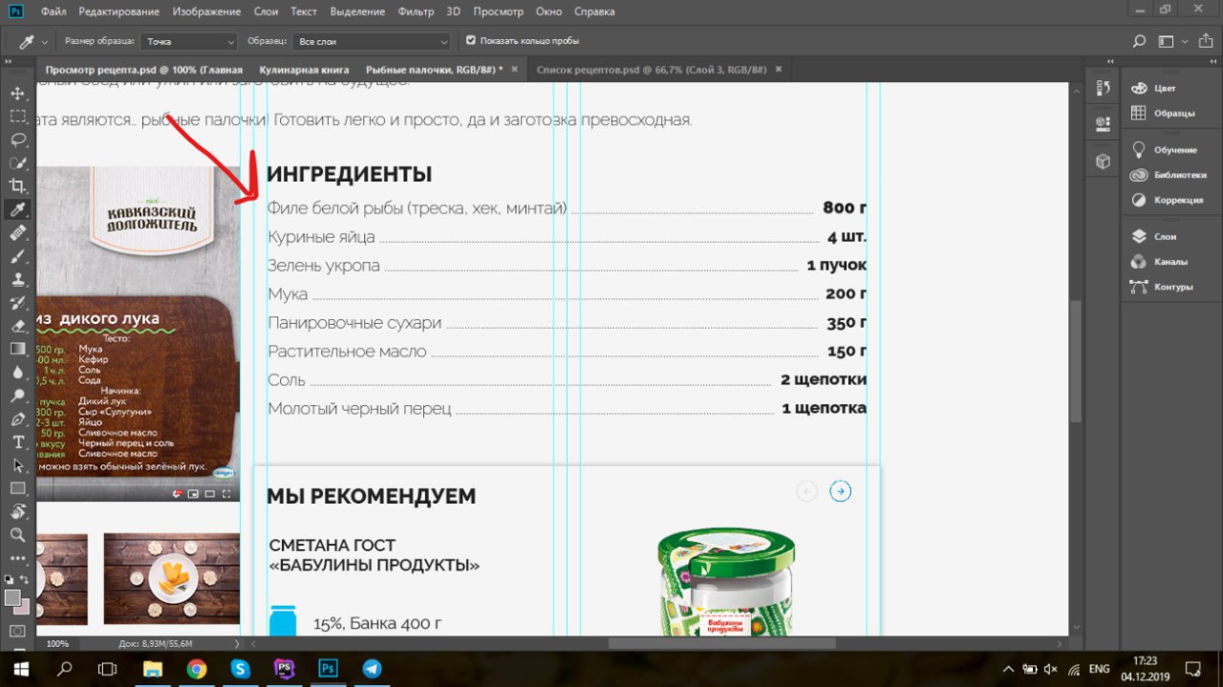
Task: Close the 'Список рецептов.psd' tab
Action: (778, 70)
